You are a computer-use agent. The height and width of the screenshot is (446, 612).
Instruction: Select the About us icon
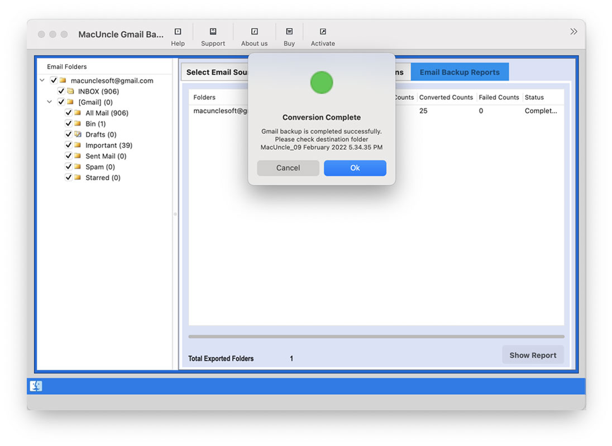coord(254,32)
